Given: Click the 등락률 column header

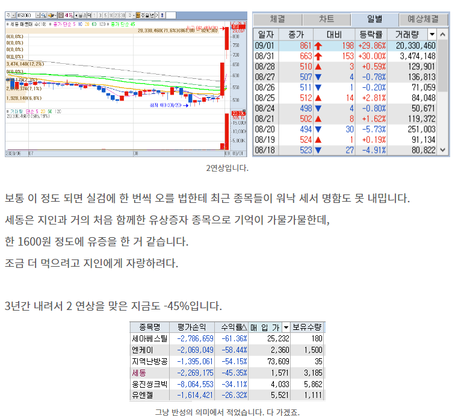Looking at the screenshot, I should (x=371, y=35).
